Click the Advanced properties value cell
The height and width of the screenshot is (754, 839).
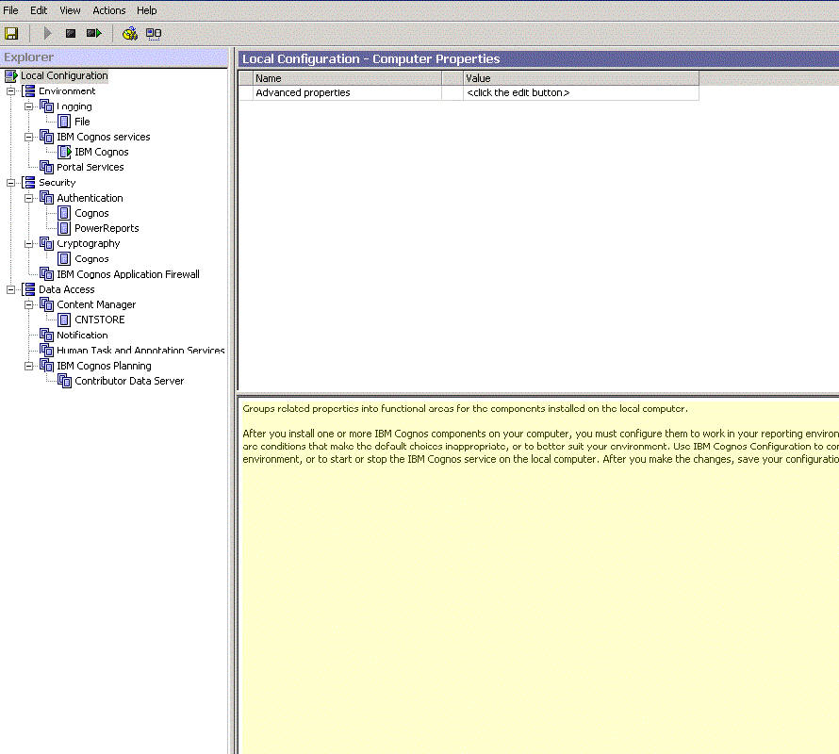[581, 92]
